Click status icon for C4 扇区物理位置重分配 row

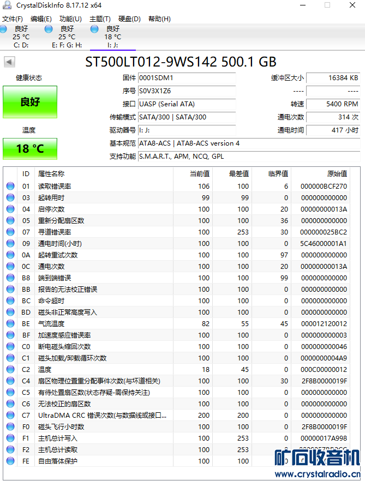(10, 381)
